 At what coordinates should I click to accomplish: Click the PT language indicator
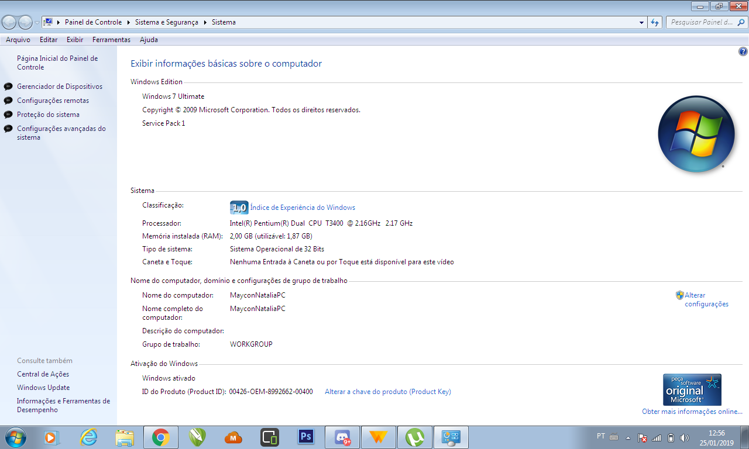pyautogui.click(x=601, y=436)
